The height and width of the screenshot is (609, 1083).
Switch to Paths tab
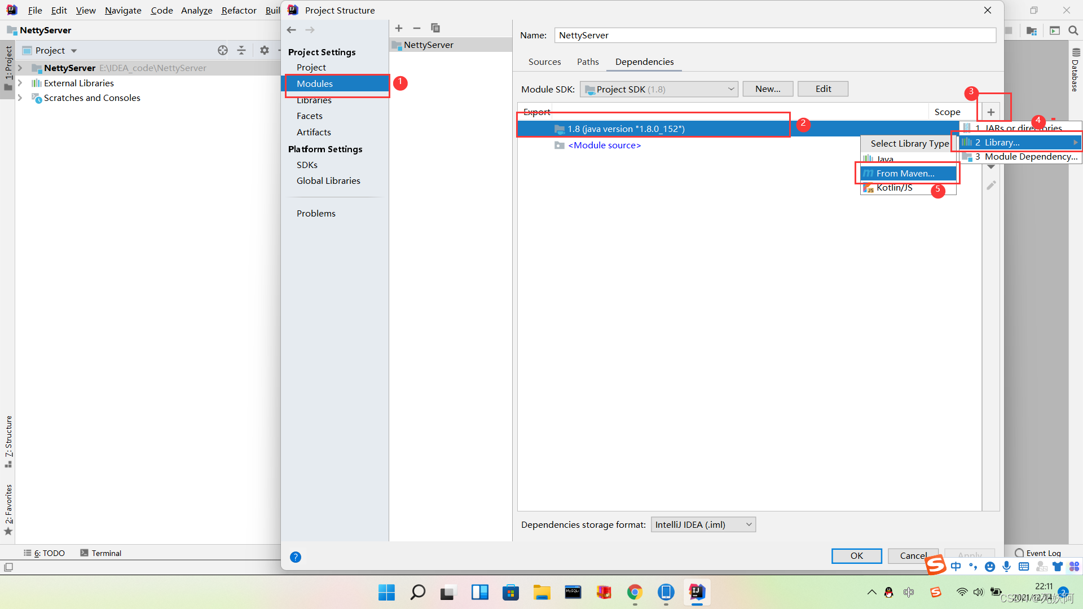point(588,61)
